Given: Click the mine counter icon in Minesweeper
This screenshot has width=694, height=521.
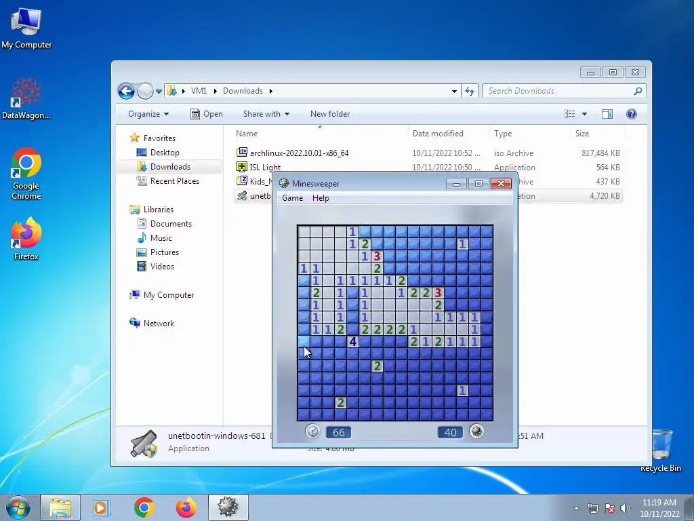Looking at the screenshot, I should click(x=476, y=431).
